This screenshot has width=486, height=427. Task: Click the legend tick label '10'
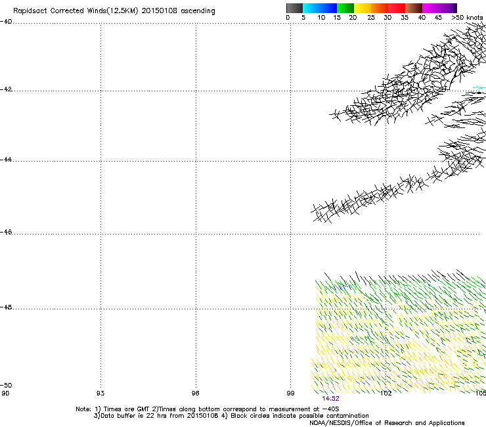point(321,18)
